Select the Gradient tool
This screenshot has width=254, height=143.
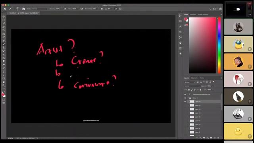[x=4, y=58]
